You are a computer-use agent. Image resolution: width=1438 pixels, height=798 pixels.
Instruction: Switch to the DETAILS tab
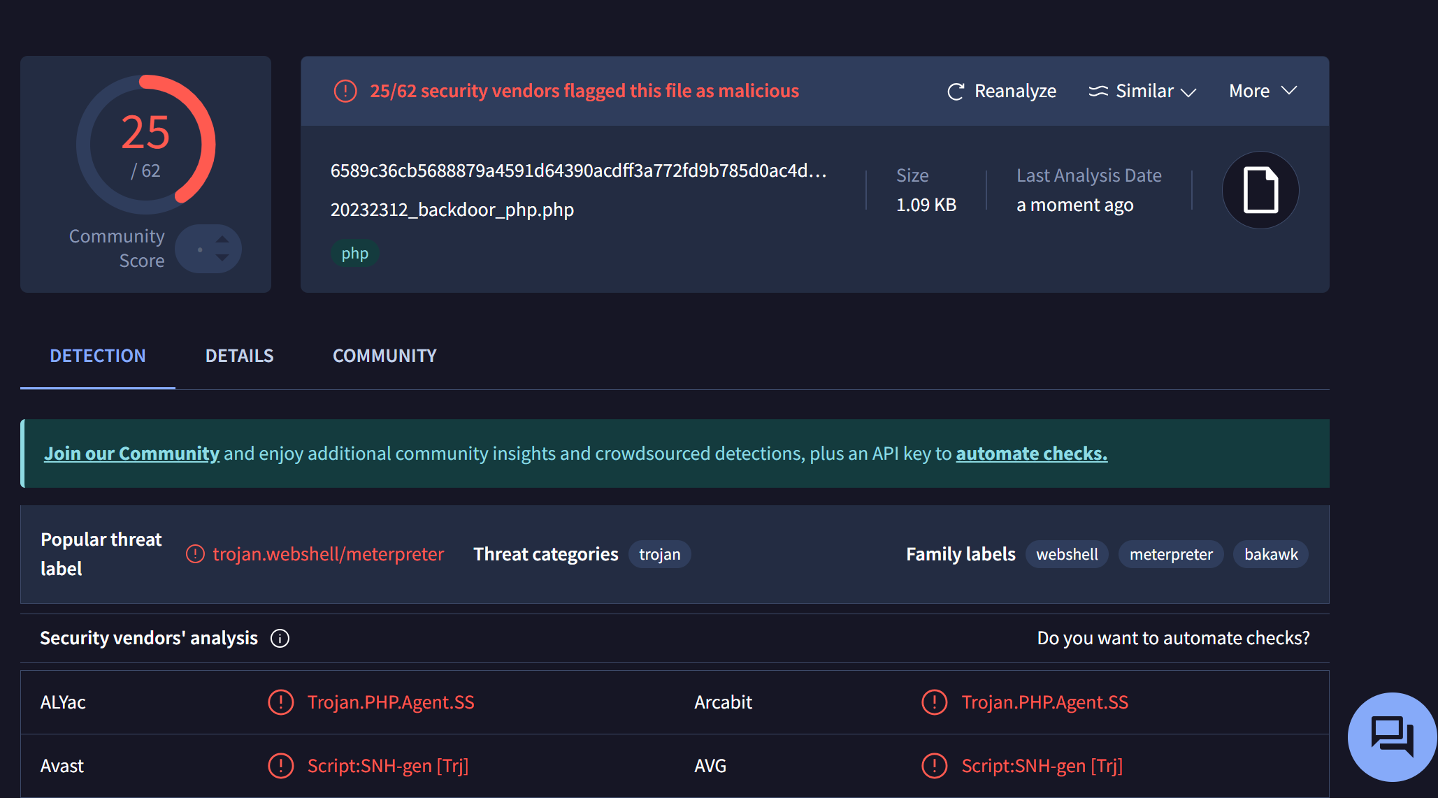tap(239, 356)
